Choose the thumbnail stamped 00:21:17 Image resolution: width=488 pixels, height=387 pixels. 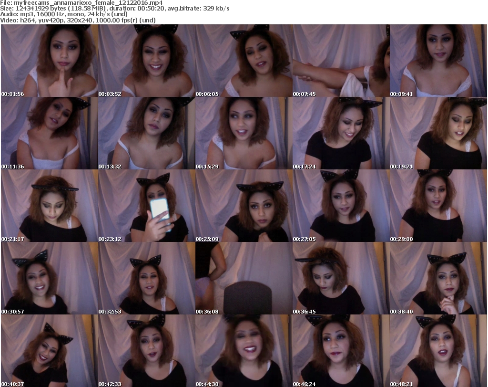pyautogui.click(x=50, y=206)
